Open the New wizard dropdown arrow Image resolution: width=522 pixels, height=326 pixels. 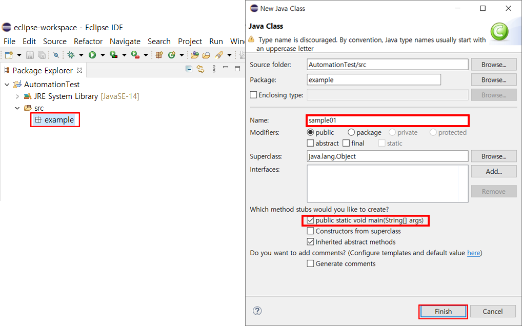[19, 55]
